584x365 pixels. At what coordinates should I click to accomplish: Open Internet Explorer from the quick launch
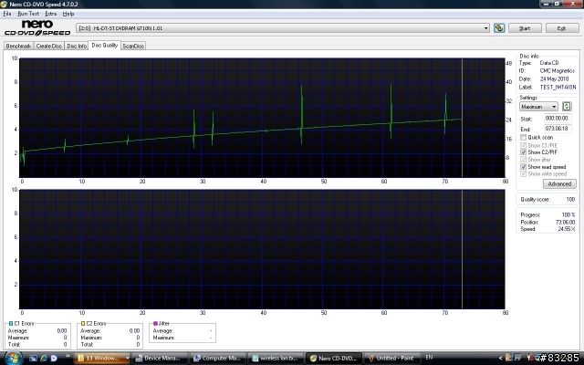(44, 358)
